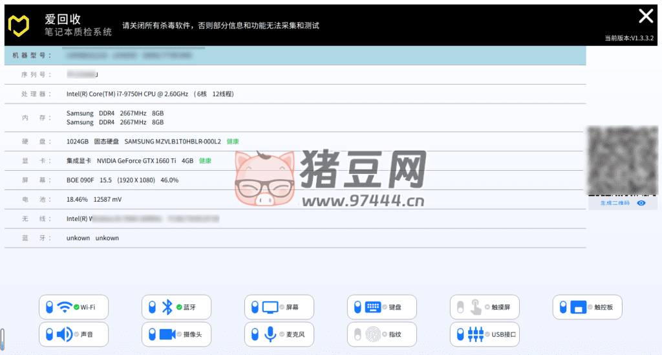Select the keyboard (键盘) icon
Image resolution: width=662 pixels, height=355 pixels.
click(372, 307)
